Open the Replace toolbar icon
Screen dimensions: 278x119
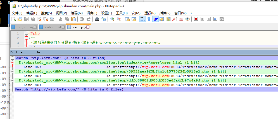pos(103,19)
